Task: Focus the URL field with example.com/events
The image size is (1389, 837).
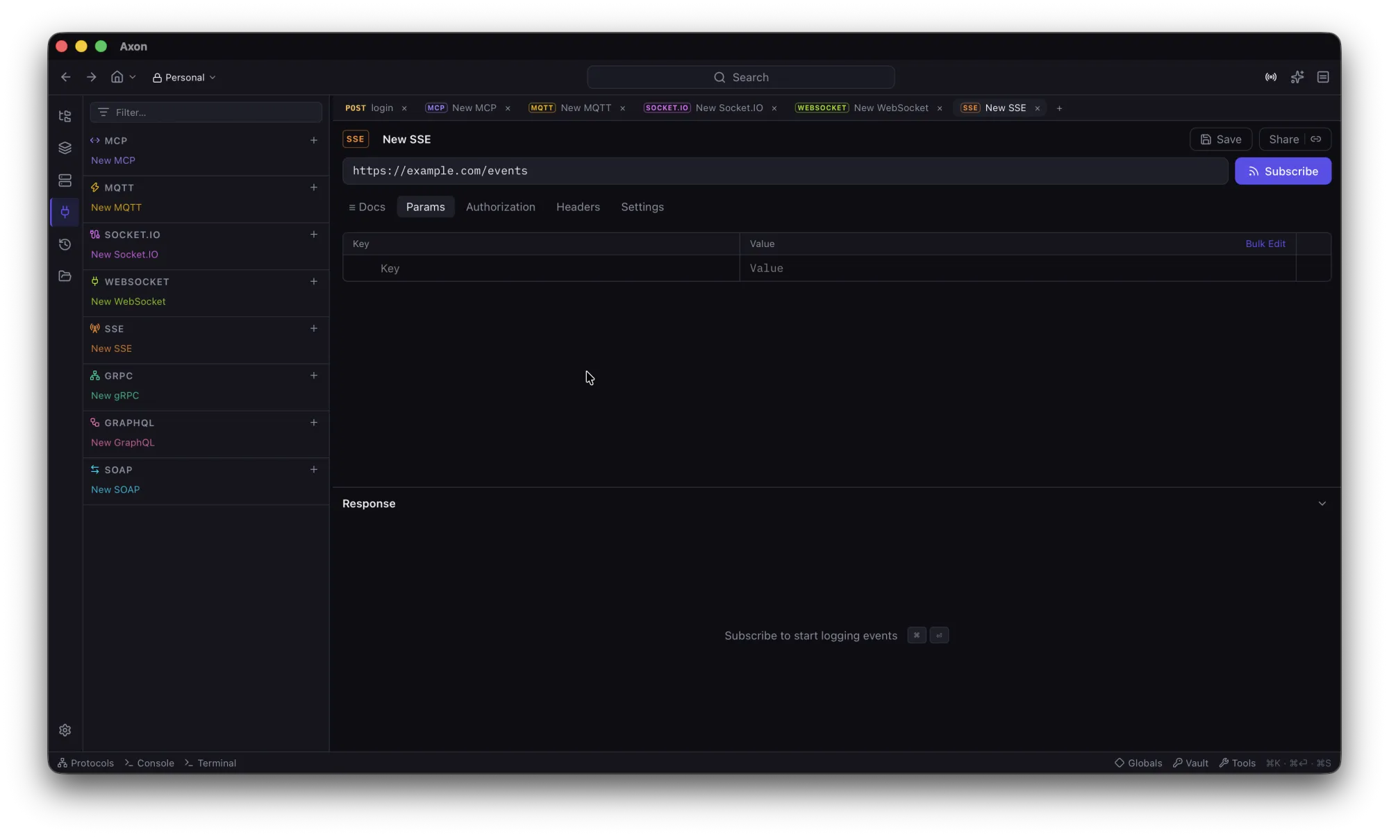Action: [x=785, y=171]
